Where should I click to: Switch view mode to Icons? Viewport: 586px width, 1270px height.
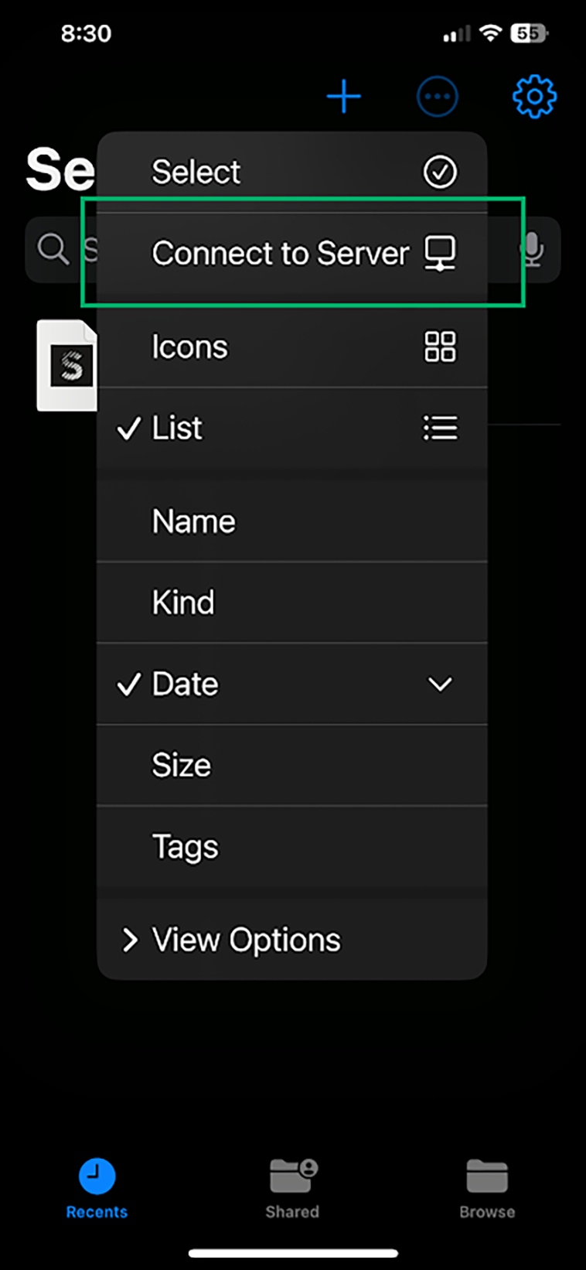292,347
